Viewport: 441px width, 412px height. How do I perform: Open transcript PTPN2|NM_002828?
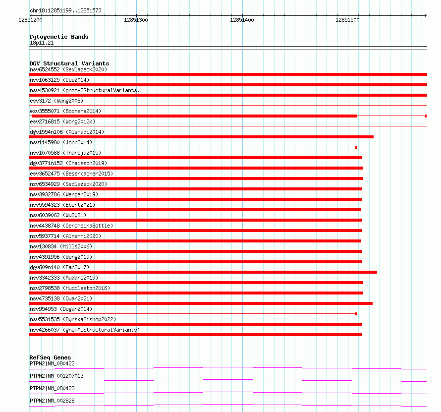tap(52, 401)
